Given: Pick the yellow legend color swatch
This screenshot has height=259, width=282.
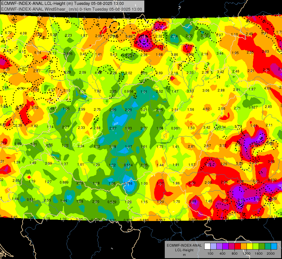Looking at the screenshot, I should 250,246.
